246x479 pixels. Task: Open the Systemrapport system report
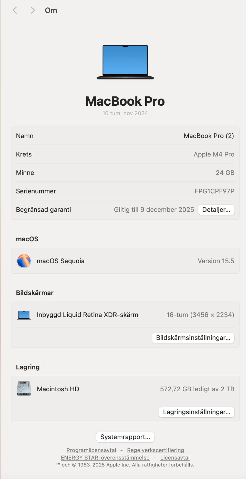pyautogui.click(x=125, y=437)
